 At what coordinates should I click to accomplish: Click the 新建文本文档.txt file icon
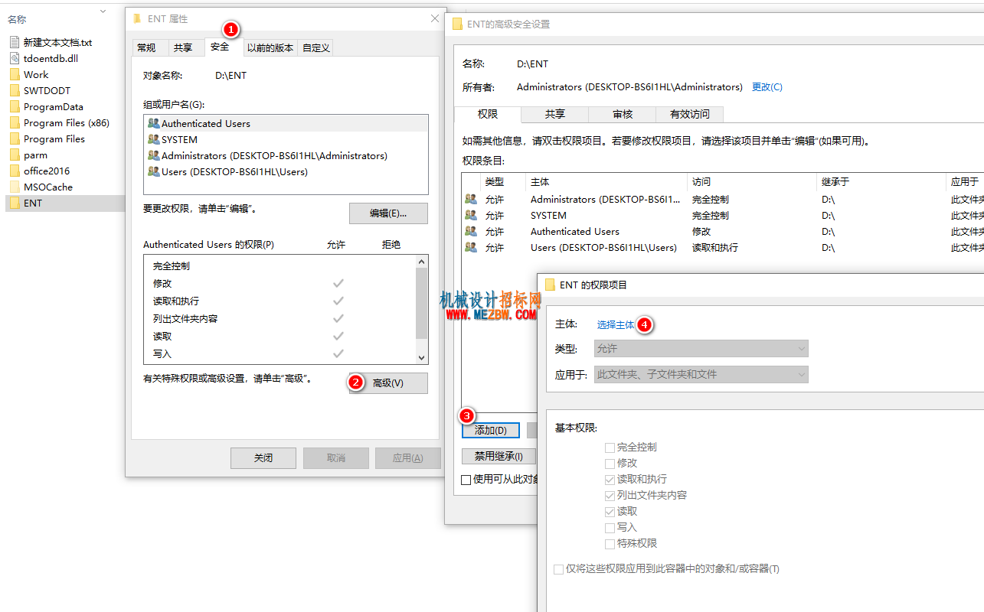[x=15, y=42]
